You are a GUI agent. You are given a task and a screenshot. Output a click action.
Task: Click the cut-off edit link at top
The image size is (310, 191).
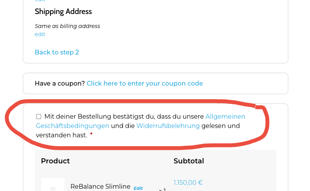(40, 1)
